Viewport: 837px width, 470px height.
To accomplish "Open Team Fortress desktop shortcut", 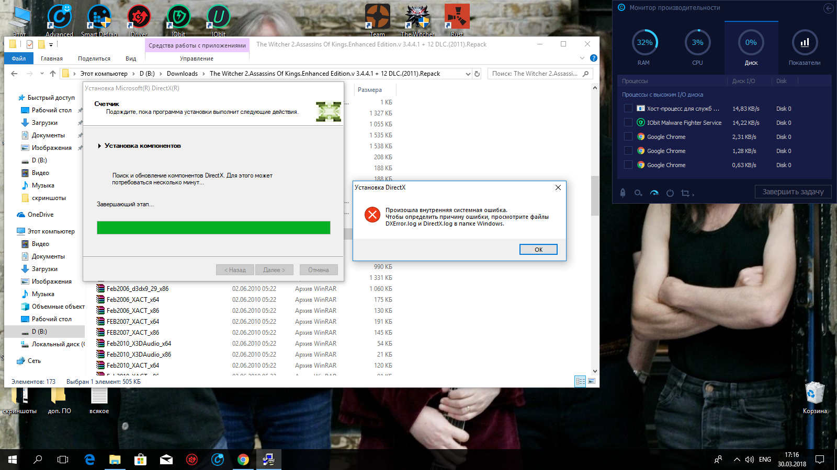I will (378, 19).
